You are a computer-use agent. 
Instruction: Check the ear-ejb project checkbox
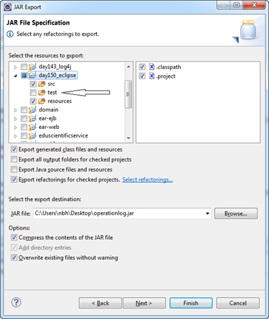click(x=24, y=118)
